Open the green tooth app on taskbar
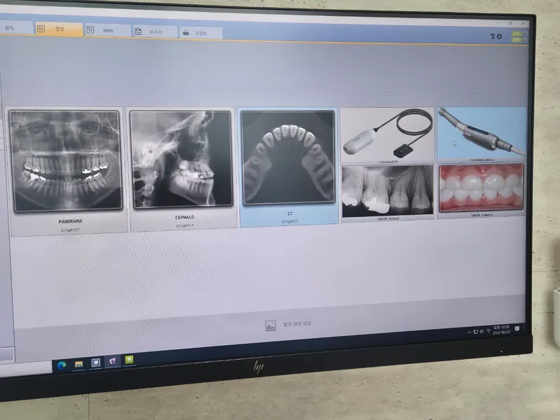 point(129,360)
